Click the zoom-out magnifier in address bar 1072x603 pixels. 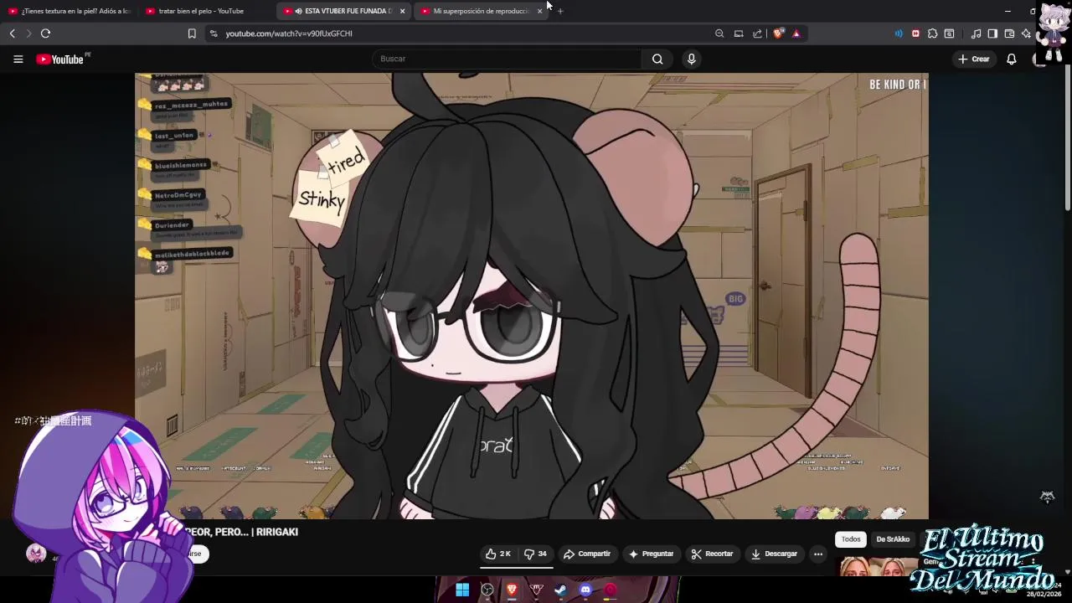pos(719,33)
